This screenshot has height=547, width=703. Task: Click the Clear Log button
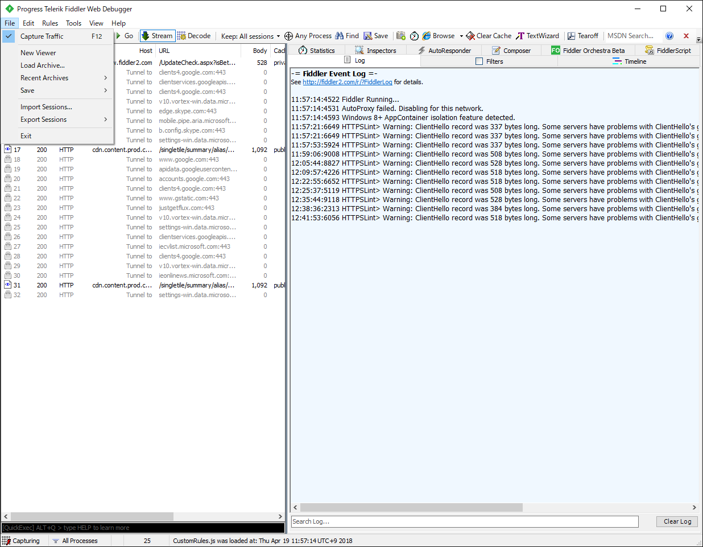[676, 521]
